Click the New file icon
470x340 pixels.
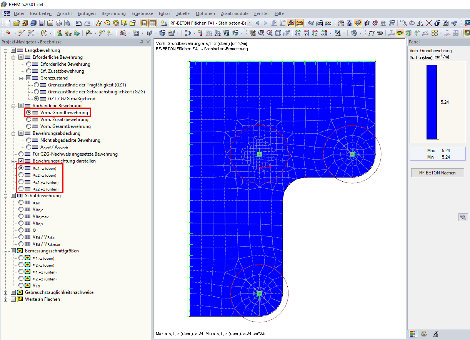[8, 23]
